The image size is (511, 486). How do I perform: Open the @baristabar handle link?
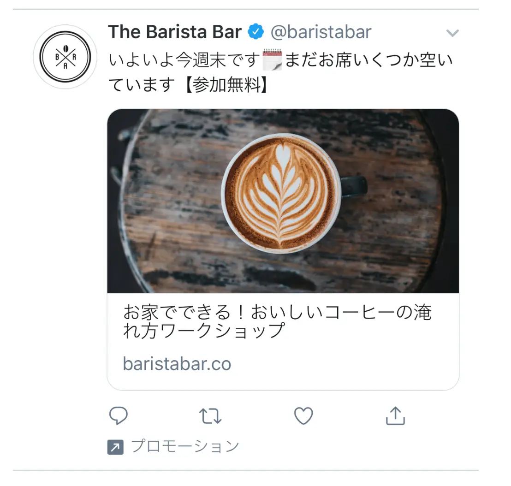(321, 32)
